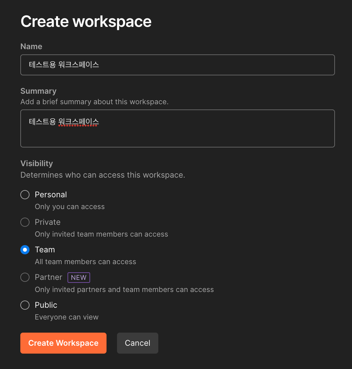Click the "All team members can access" text

pos(86,262)
